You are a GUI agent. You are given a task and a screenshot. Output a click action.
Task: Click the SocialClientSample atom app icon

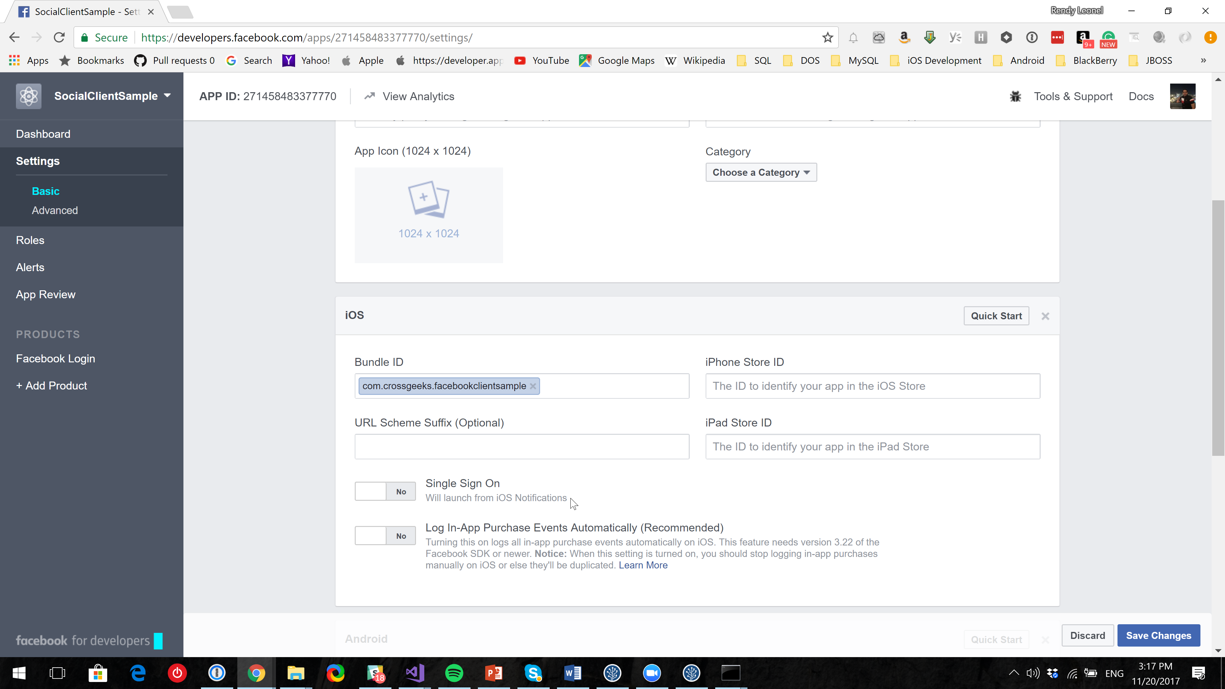pyautogui.click(x=28, y=96)
